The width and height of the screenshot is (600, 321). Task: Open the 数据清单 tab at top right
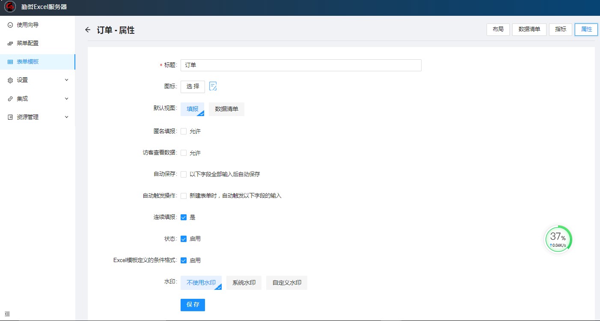529,29
